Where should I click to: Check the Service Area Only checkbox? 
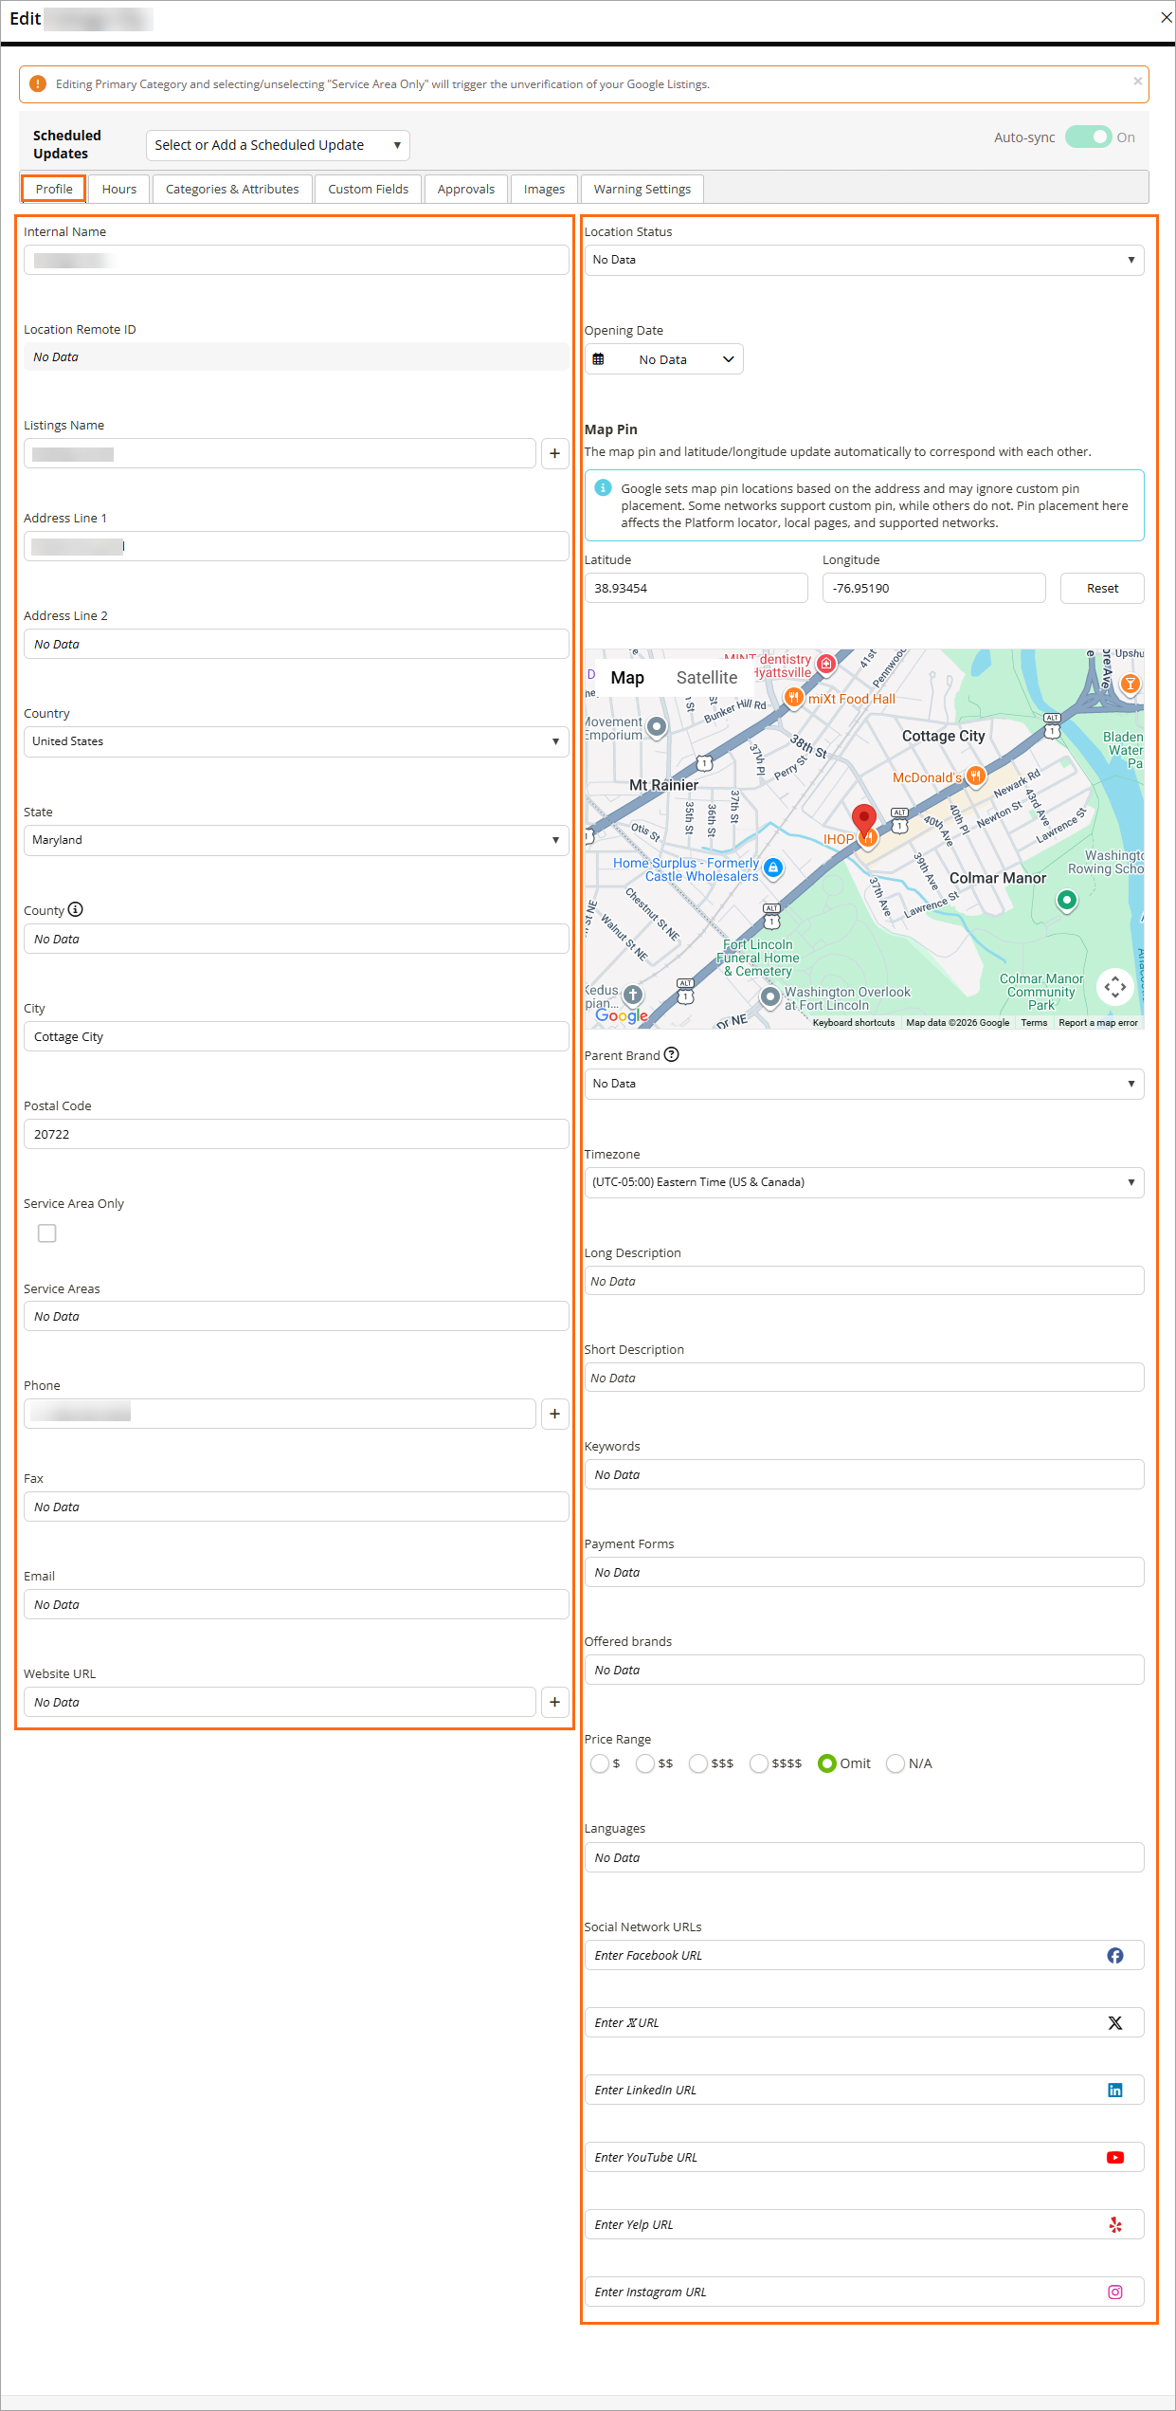46,1233
